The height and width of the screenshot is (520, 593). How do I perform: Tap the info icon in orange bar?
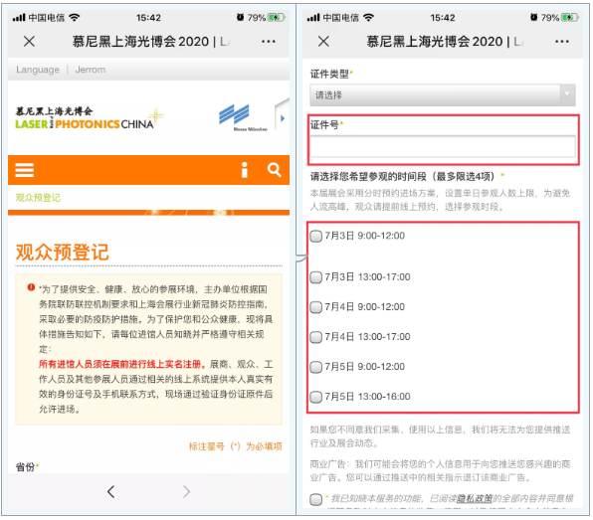coord(245,170)
